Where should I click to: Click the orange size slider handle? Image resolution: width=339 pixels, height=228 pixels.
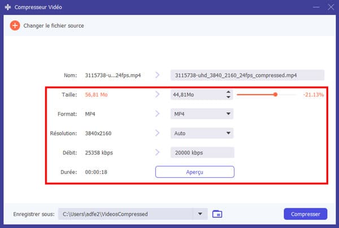point(275,95)
